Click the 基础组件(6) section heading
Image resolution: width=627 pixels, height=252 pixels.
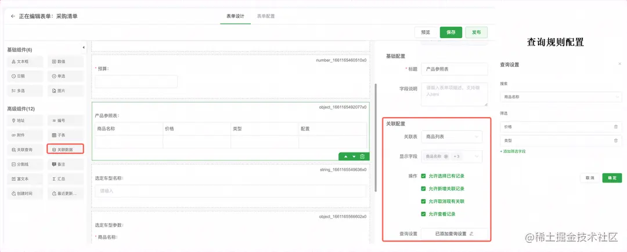pos(20,50)
